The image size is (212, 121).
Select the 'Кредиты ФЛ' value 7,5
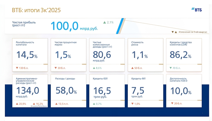(138, 91)
